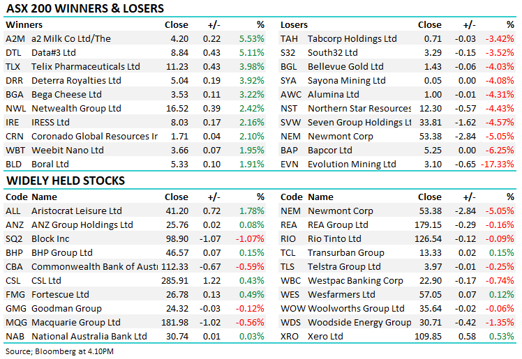Click the Losers column header
Image resolution: width=522 pixels, height=359 pixels.
click(294, 24)
